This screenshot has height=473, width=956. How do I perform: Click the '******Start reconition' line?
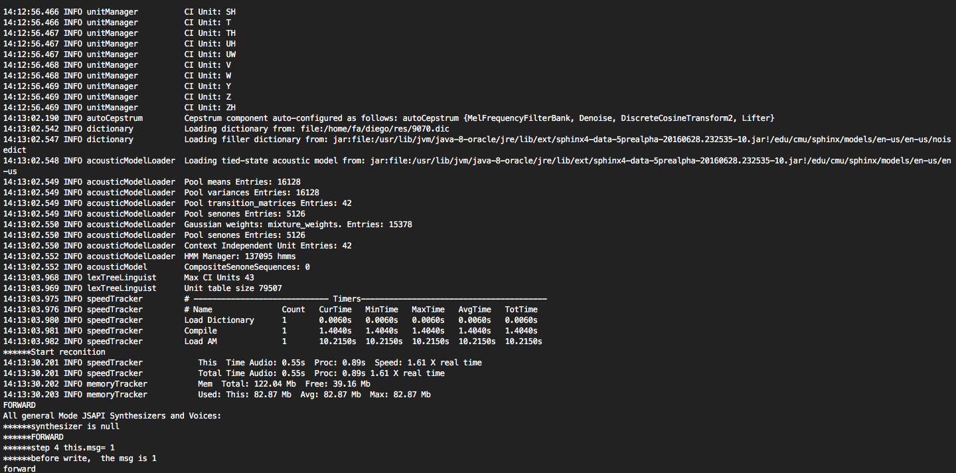(x=54, y=352)
